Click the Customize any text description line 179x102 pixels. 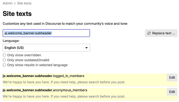(65, 24)
